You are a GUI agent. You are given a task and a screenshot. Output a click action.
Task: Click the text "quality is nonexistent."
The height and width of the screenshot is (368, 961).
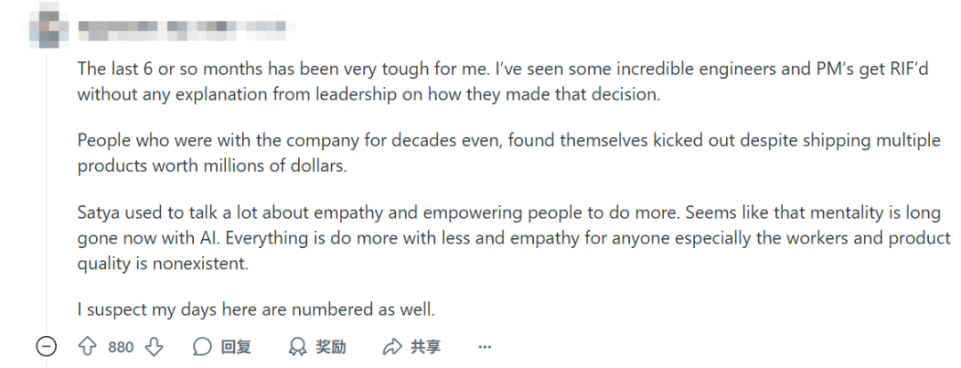click(163, 265)
